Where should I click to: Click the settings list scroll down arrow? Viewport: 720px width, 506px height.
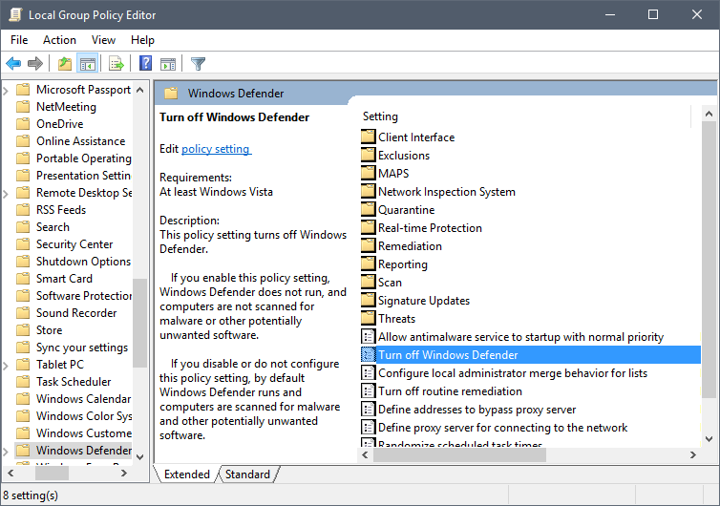[x=709, y=439]
